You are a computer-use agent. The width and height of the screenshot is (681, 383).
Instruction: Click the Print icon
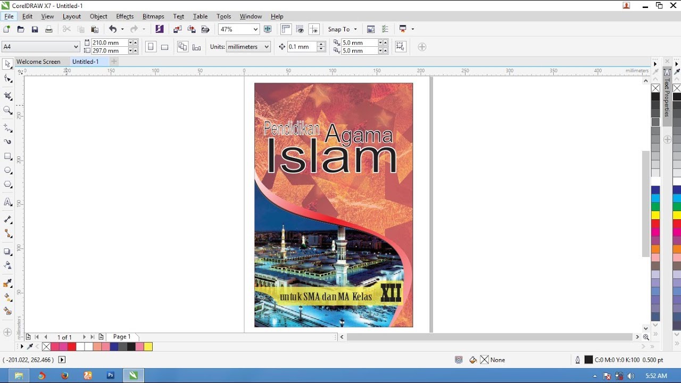pos(48,29)
